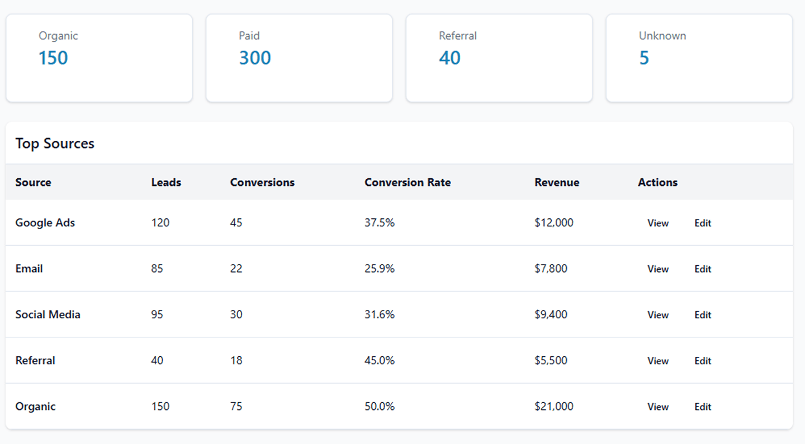Click View for the Email source
This screenshot has width=805, height=444.
coord(658,269)
